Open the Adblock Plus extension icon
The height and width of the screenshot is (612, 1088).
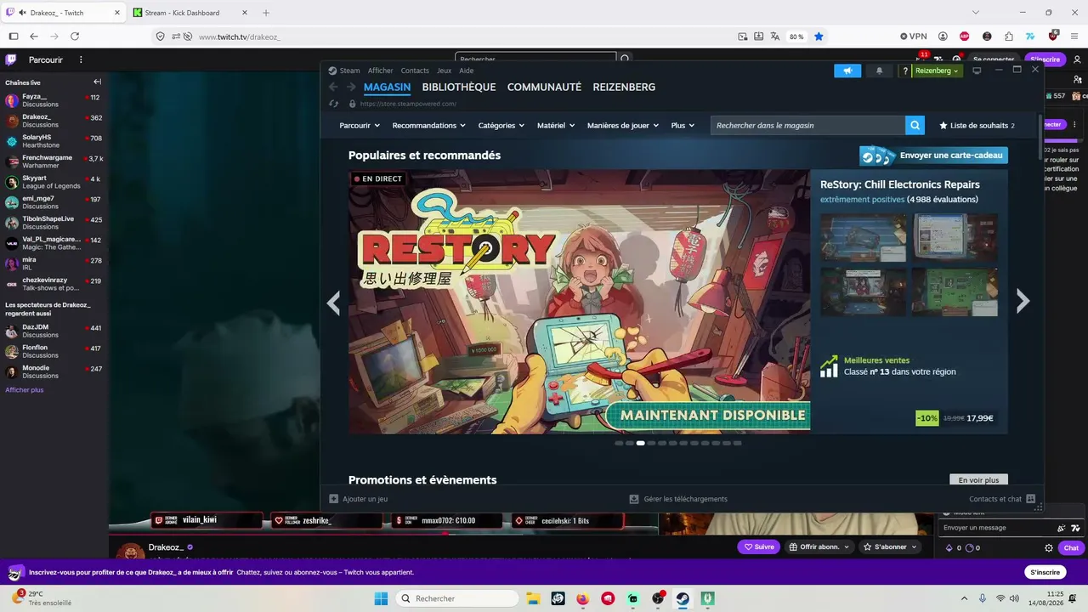click(x=965, y=37)
